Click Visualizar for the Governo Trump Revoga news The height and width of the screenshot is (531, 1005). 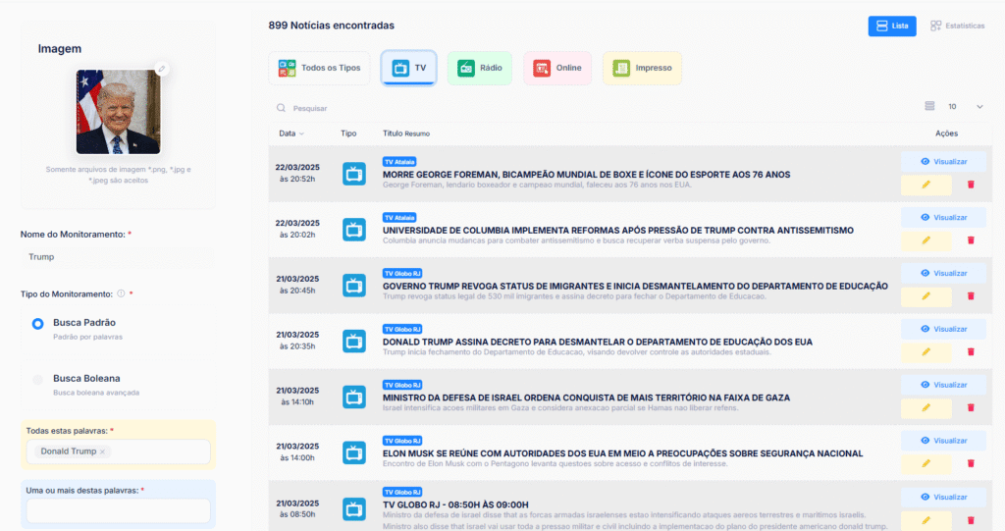[x=943, y=273]
